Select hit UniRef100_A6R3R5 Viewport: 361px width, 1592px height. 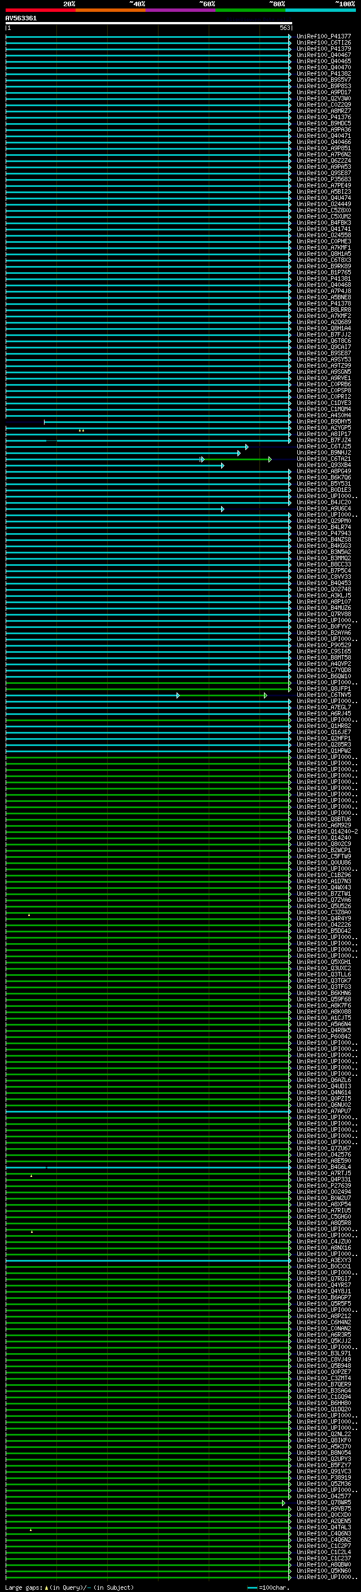click(x=323, y=1334)
